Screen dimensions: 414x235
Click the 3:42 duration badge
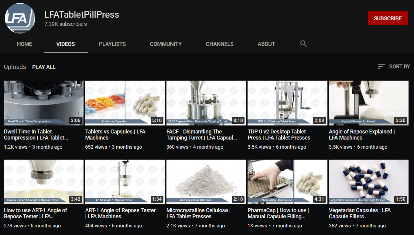(x=76, y=199)
